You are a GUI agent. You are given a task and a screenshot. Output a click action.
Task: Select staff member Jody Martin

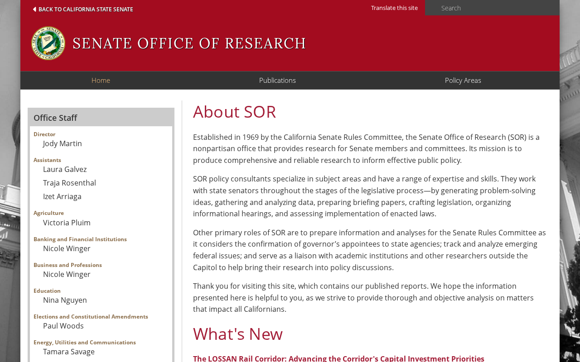[63, 143]
